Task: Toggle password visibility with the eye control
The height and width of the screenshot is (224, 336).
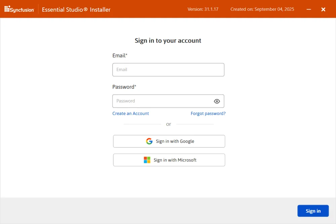Action: [217, 101]
